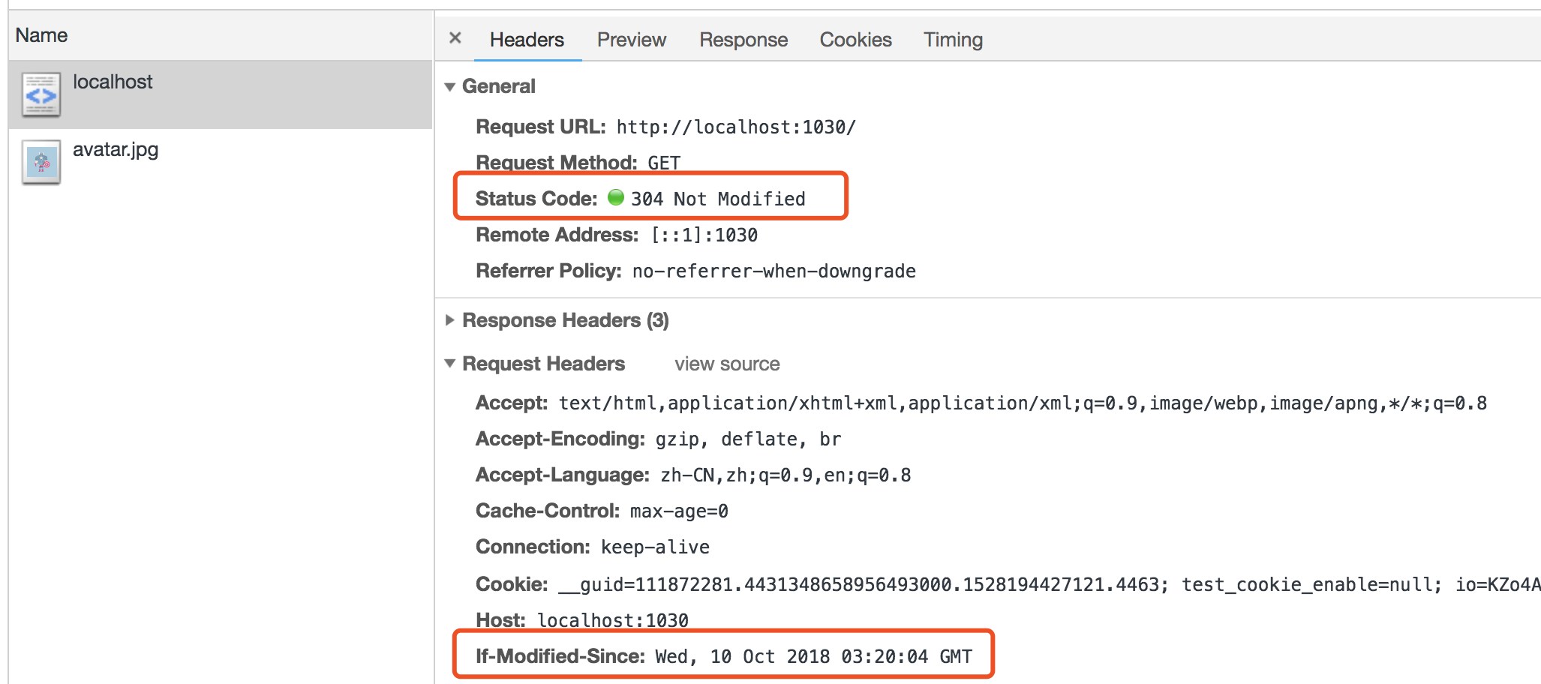Image resolution: width=1541 pixels, height=684 pixels.
Task: Open the Preview tab
Action: tap(631, 40)
